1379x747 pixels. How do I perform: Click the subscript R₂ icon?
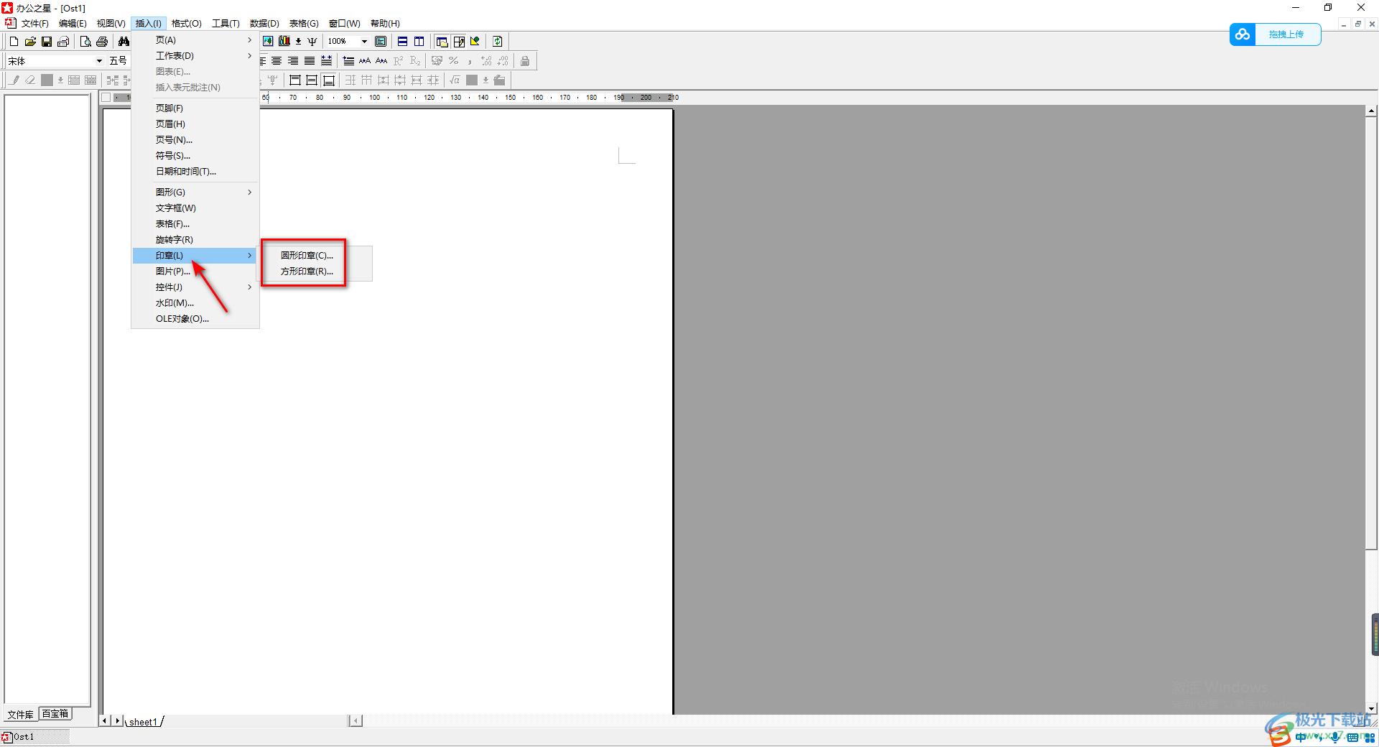click(415, 61)
